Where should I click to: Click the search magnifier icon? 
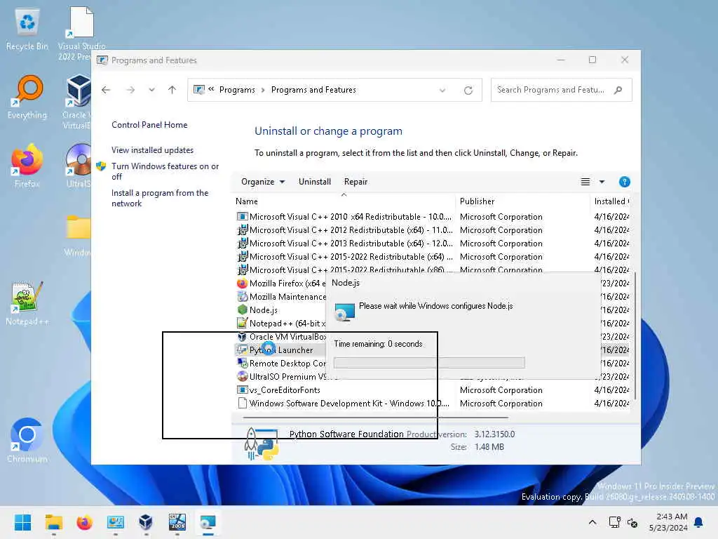[618, 90]
